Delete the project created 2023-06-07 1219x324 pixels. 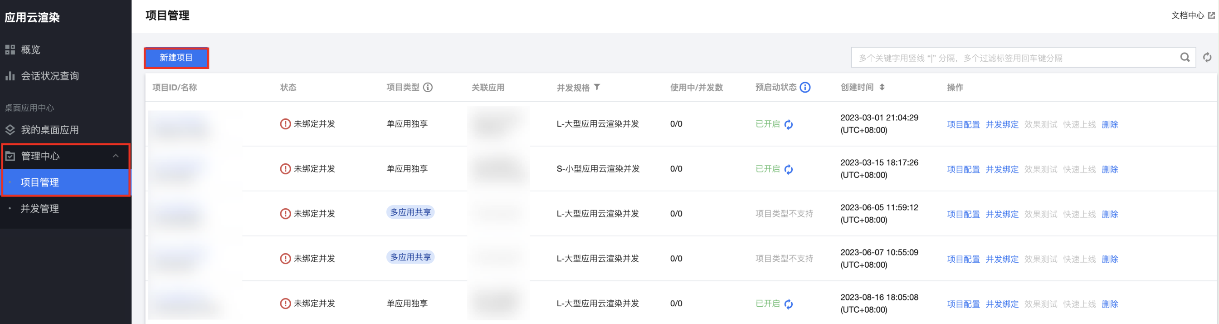(1110, 259)
